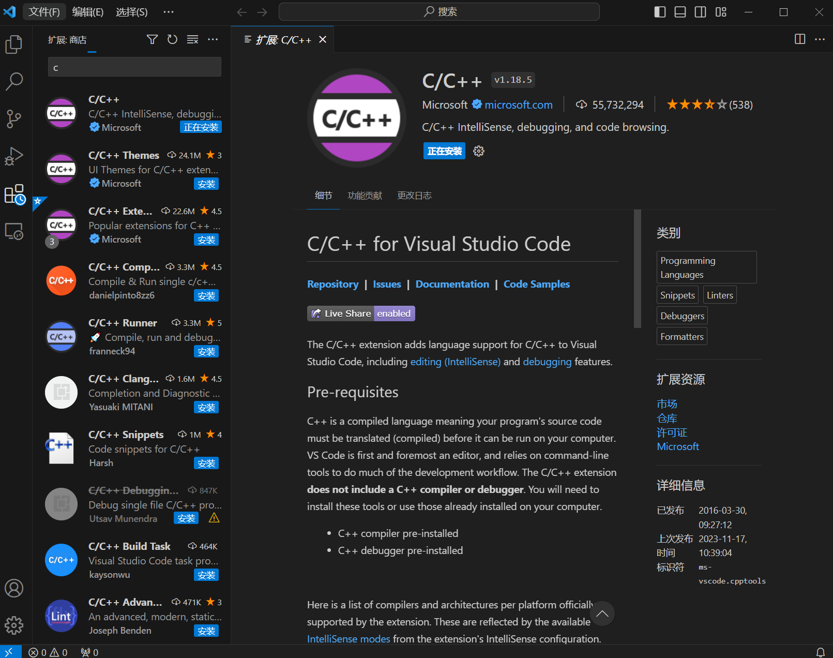Show errors and warnings in status bar
833x658 pixels.
point(48,652)
